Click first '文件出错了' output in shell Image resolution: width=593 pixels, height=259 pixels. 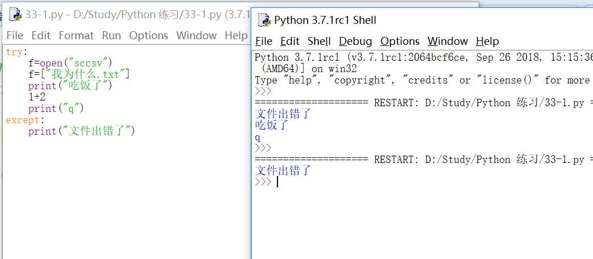pyautogui.click(x=283, y=114)
